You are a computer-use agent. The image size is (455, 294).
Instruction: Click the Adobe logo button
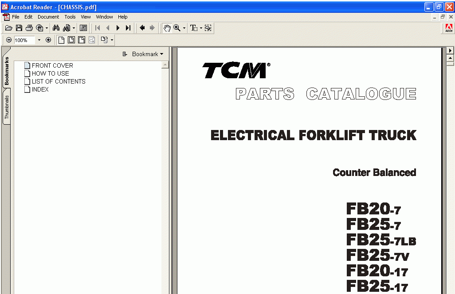(x=449, y=28)
